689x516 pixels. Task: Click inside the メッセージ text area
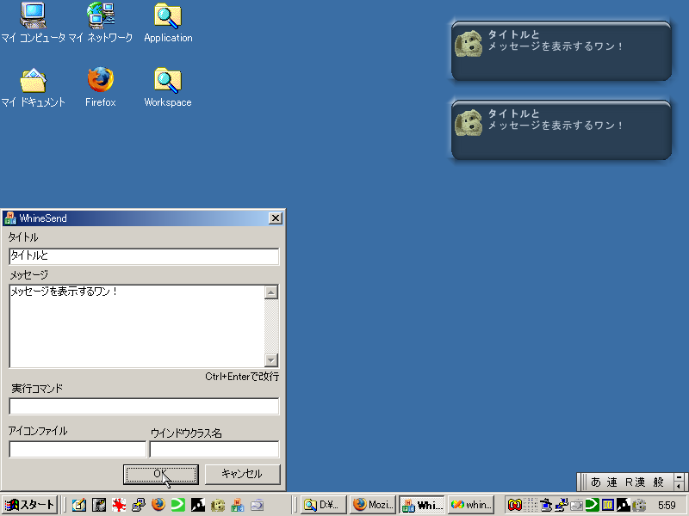click(x=137, y=326)
